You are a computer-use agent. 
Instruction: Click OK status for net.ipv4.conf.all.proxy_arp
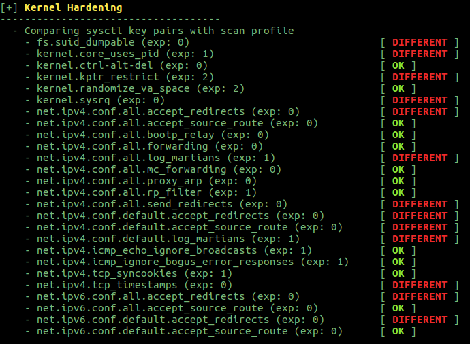tap(398, 181)
